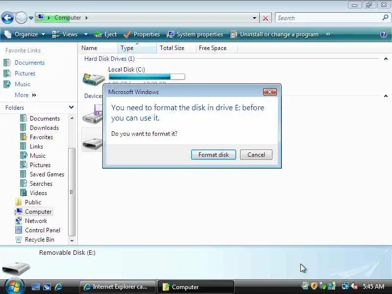The height and width of the screenshot is (294, 392).
Task: Click folder tree scrollbar up arrow
Action: coord(72,118)
